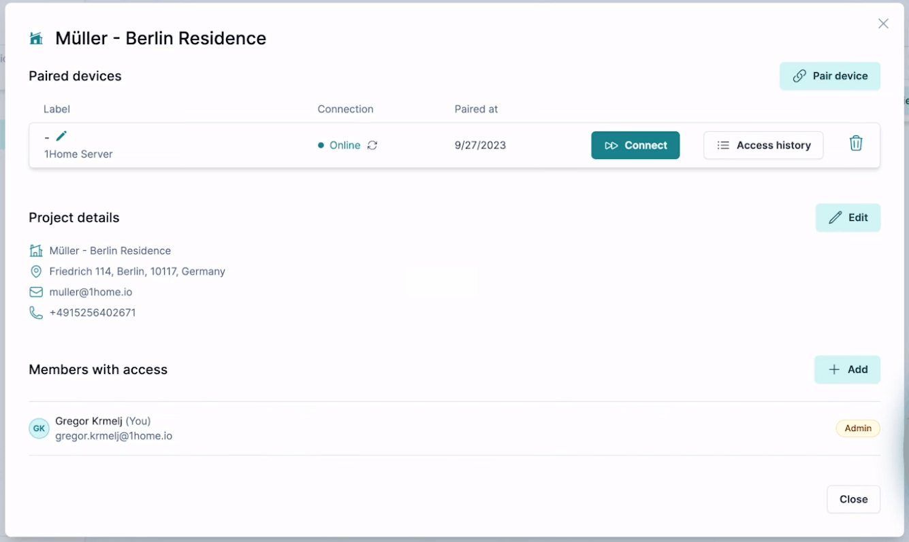Open the Access history
Viewport: 909px width, 542px height.
763,145
